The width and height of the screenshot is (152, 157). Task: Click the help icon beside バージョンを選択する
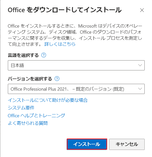(57, 79)
